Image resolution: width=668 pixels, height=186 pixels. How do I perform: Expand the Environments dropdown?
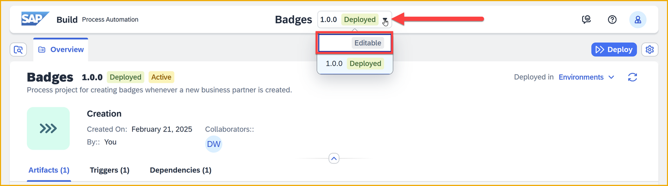click(586, 77)
